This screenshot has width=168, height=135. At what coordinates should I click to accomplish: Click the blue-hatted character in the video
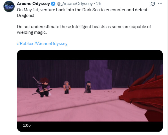coord(88,87)
